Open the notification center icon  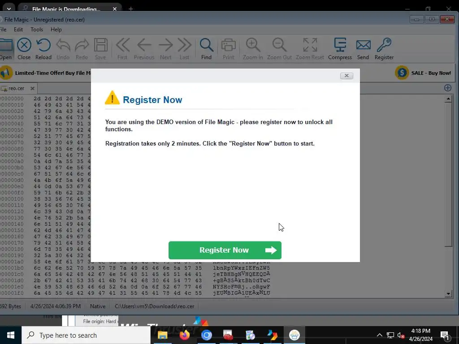click(x=444, y=335)
